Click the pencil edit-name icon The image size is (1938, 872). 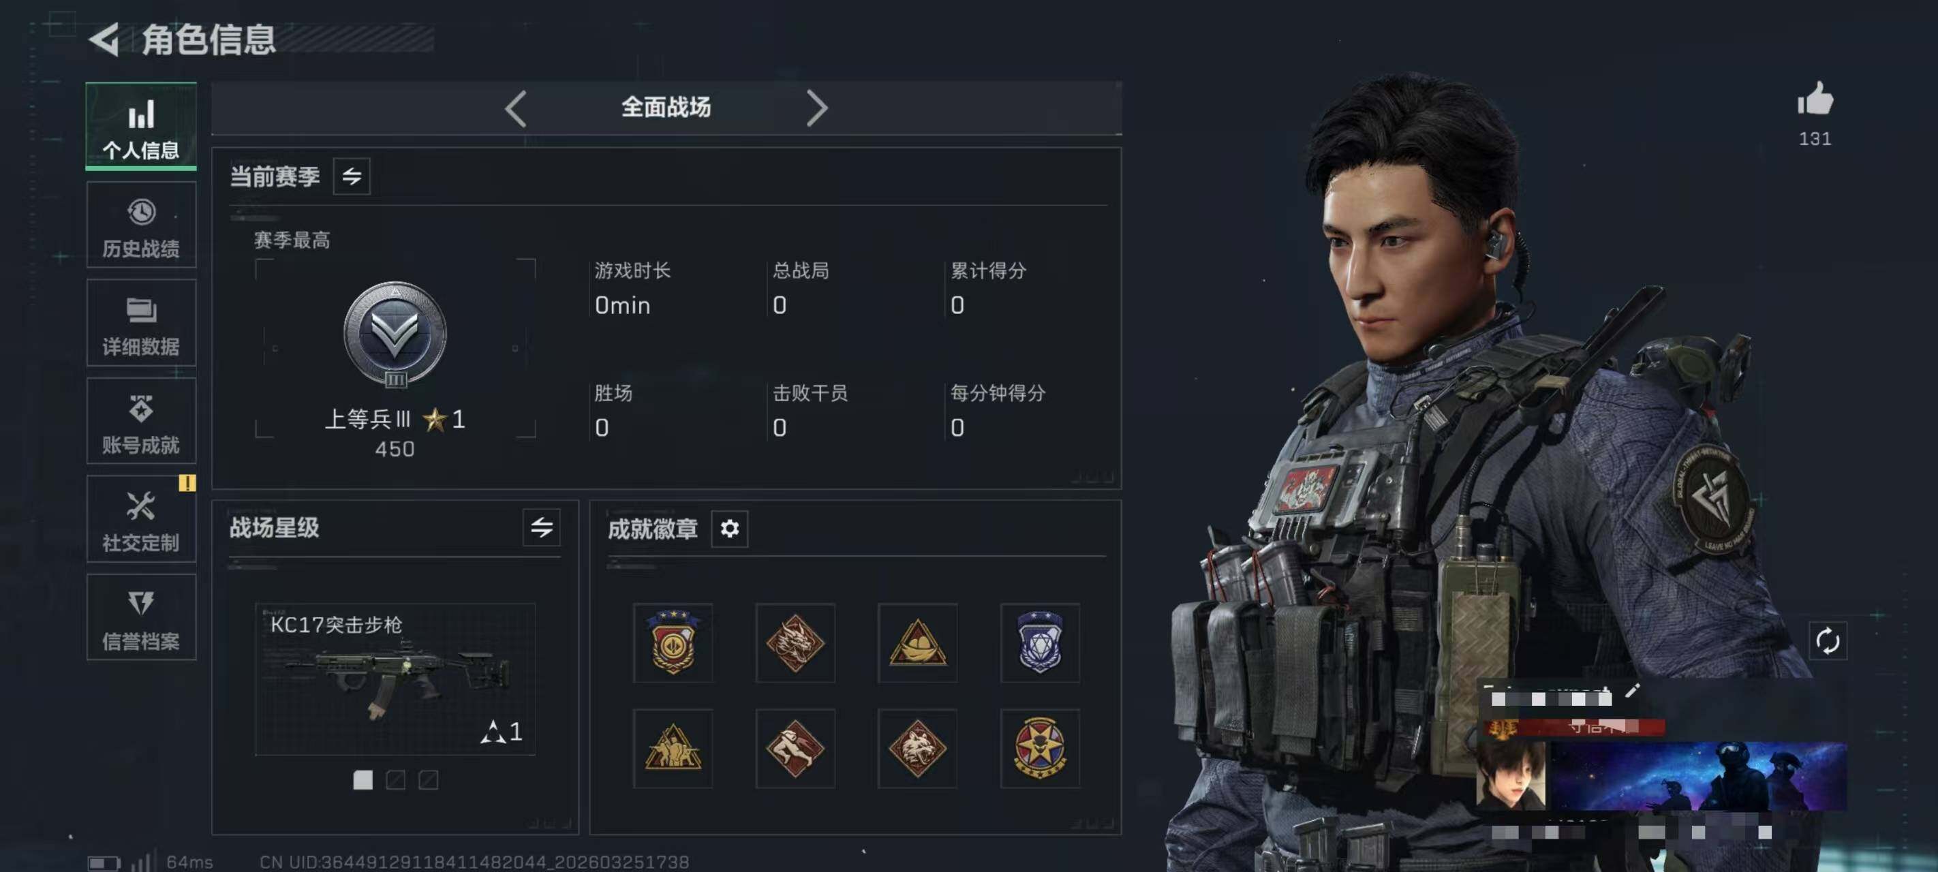coord(1633,690)
